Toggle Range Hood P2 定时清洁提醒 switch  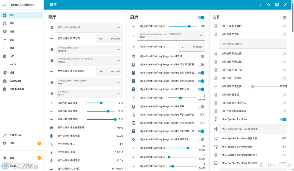coord(201,65)
